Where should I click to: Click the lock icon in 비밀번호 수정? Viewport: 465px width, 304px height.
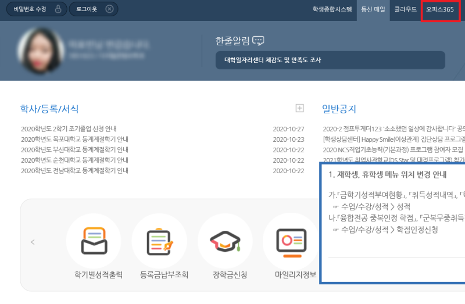58,9
